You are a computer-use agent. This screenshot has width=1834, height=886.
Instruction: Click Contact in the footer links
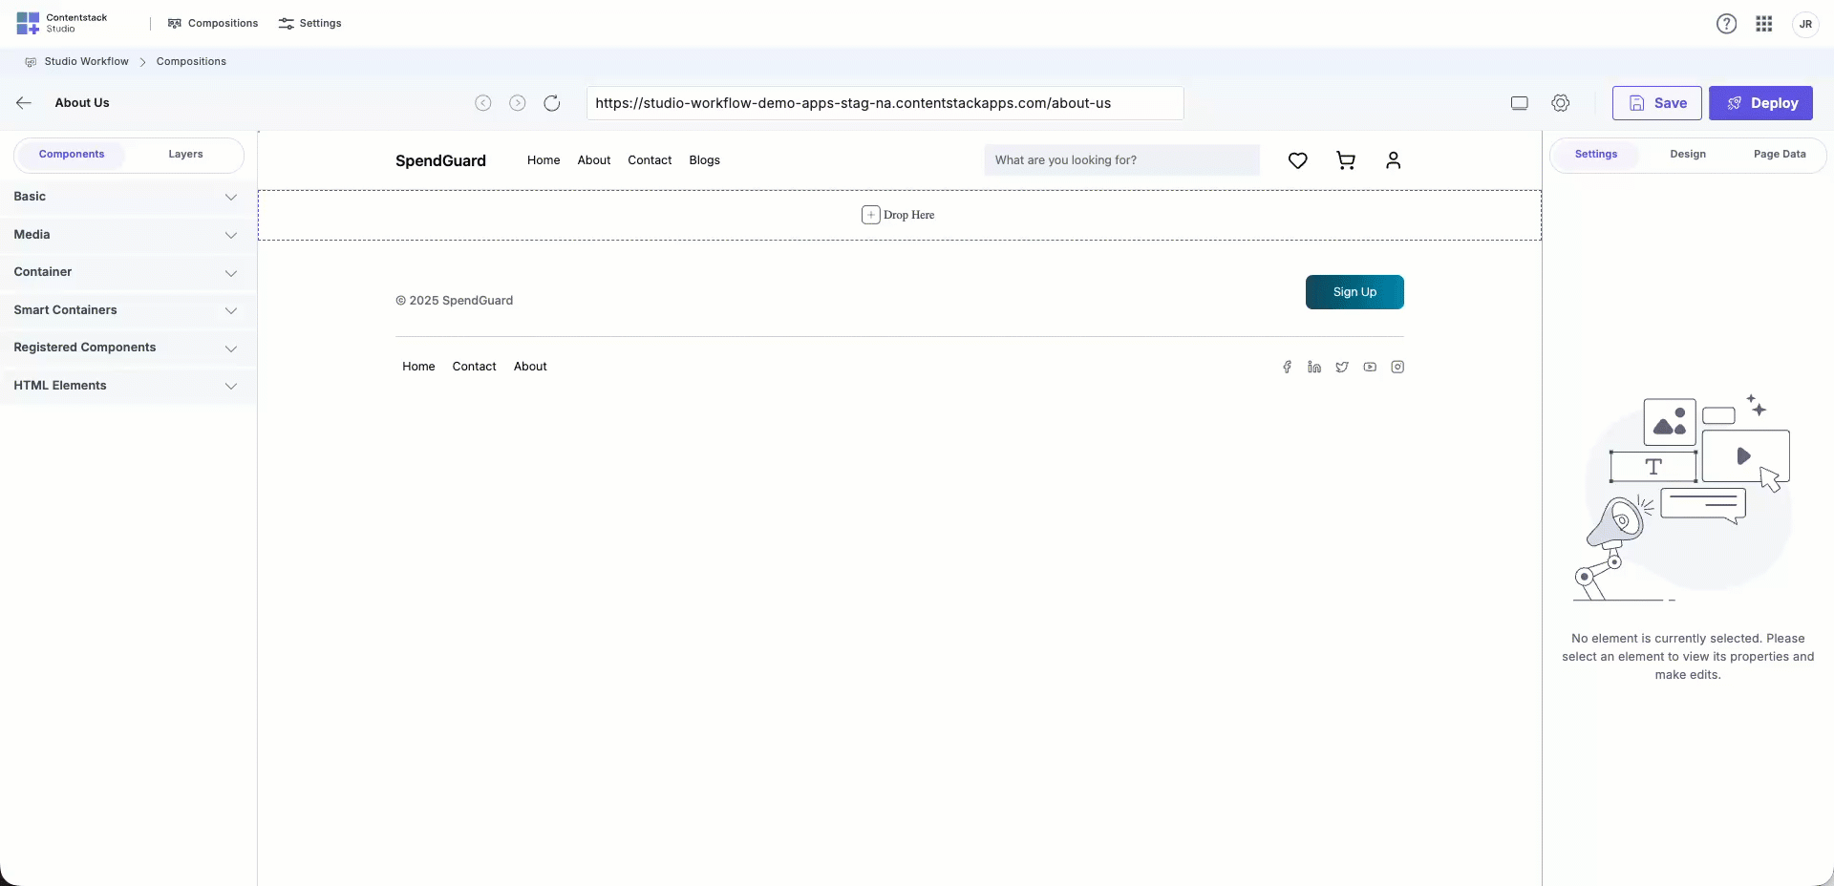tap(475, 367)
